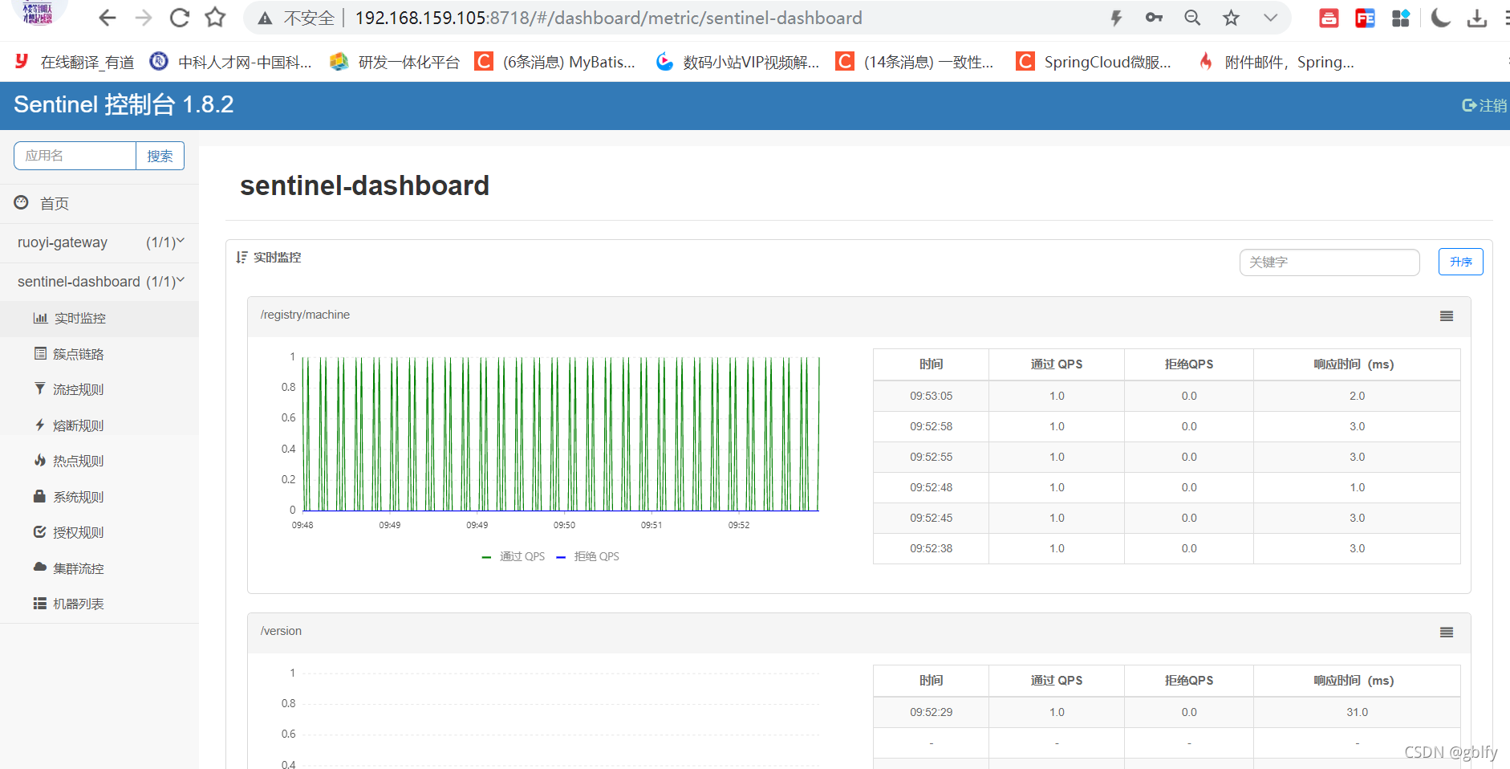Image resolution: width=1510 pixels, height=769 pixels.
Task: Click the 31.0 response time cell
Action: pos(1357,712)
